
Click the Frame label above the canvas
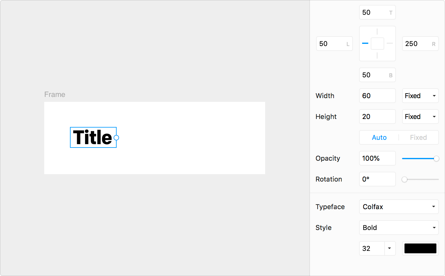(x=55, y=94)
